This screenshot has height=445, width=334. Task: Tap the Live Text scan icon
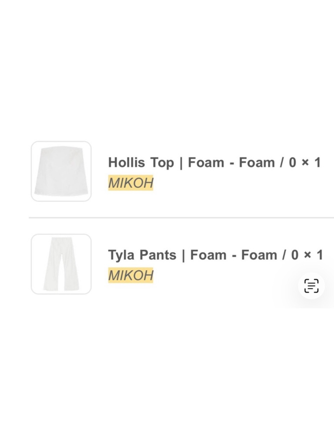(311, 286)
